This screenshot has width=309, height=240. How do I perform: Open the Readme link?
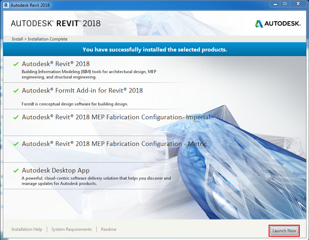click(108, 229)
